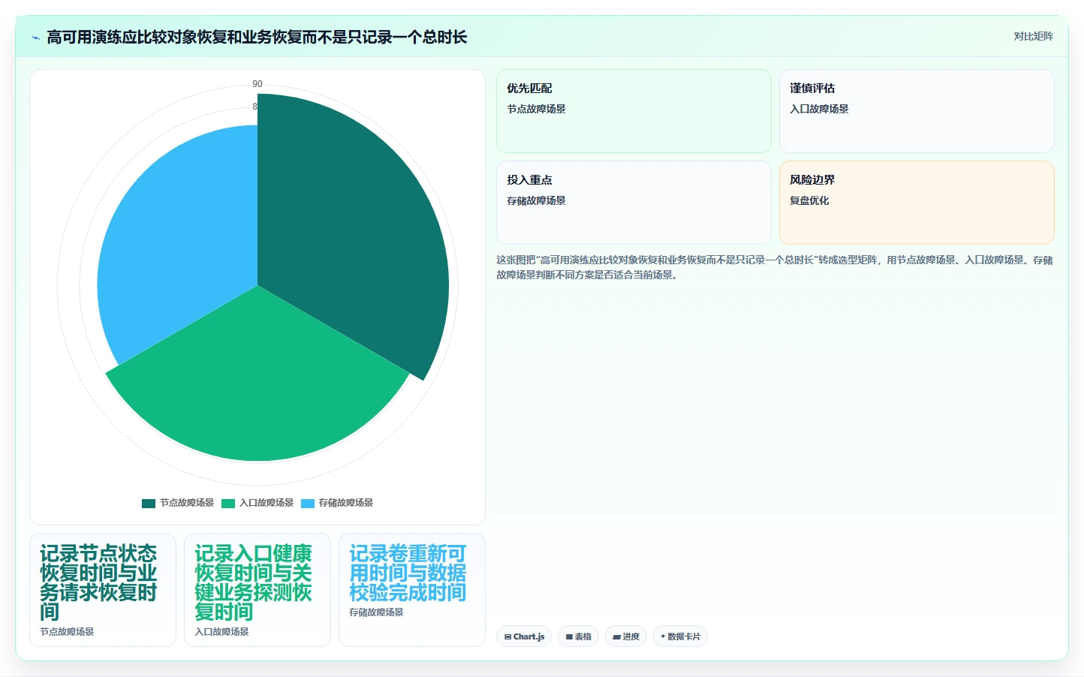
Task: Click the 入口故障场景 legend label text
Action: 266,503
